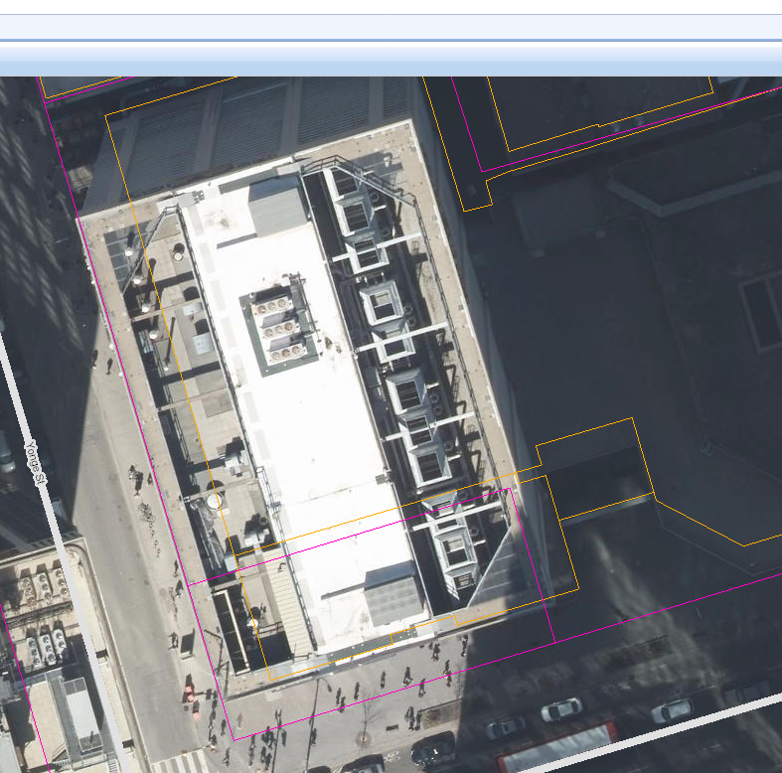Click the red bus on the street
Viewport: 782px width, 773px height.
[x=556, y=750]
